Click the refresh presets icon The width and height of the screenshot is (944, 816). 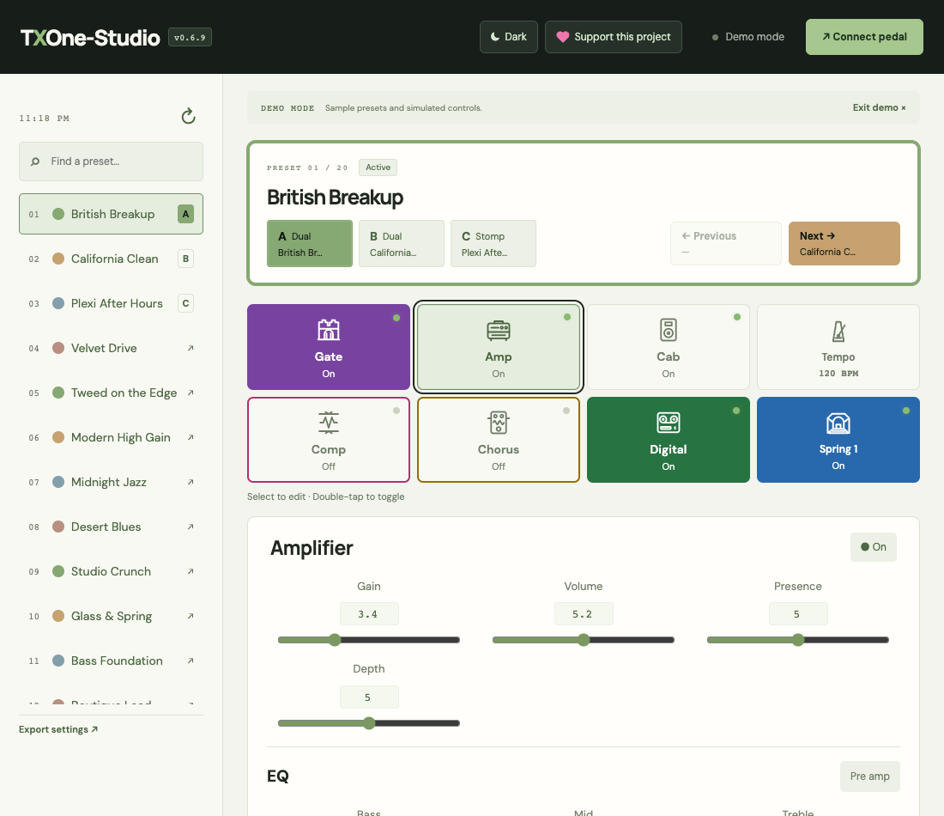point(189,116)
